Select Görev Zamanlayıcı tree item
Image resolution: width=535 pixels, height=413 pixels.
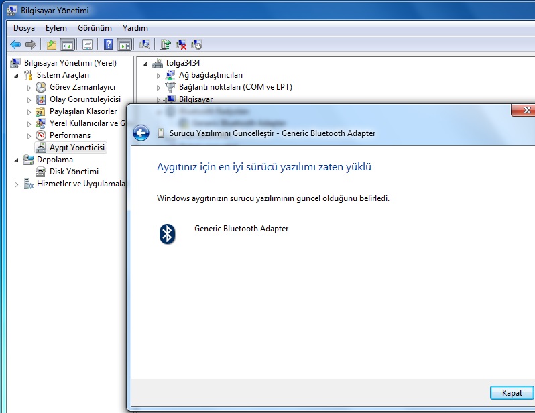tap(82, 87)
